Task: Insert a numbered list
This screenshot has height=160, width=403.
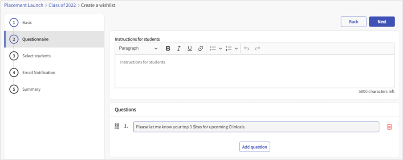Action: pyautogui.click(x=229, y=48)
